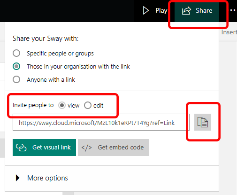Screen dimensions: 237x195
Task: Copy the share link with copy icon
Action: coord(203,122)
